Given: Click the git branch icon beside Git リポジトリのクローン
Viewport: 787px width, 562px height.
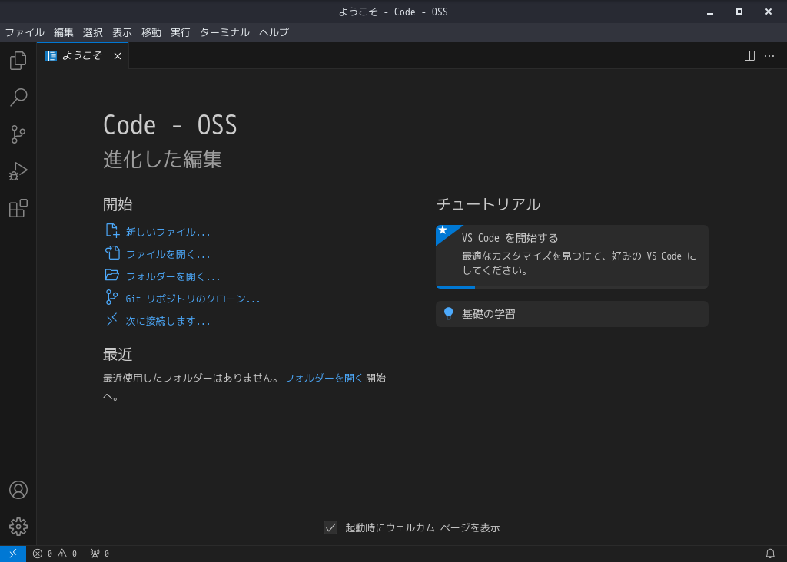Looking at the screenshot, I should pyautogui.click(x=111, y=297).
